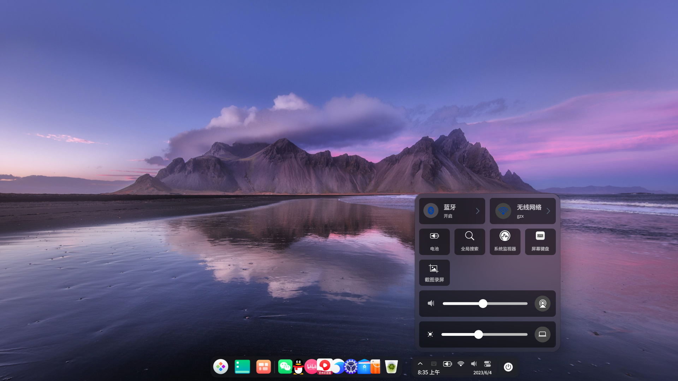Open the Battery (电池) quick setting
The height and width of the screenshot is (381, 678).
pos(434,242)
